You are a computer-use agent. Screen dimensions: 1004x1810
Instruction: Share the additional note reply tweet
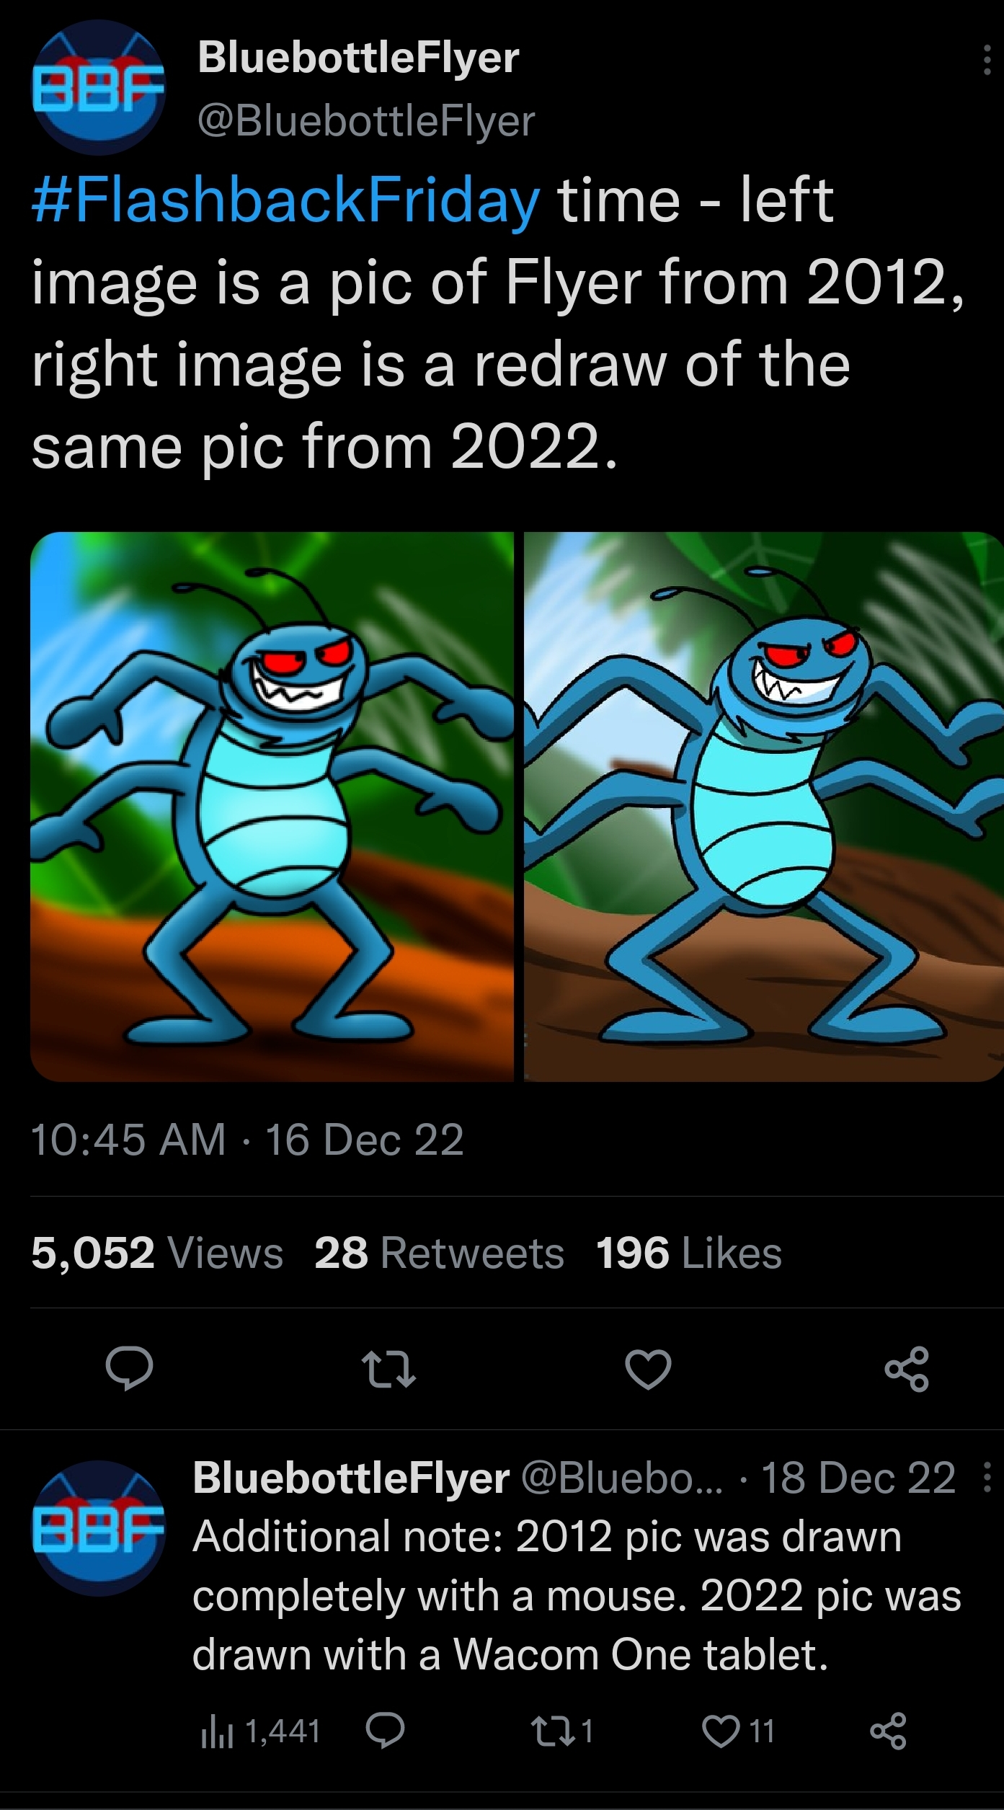click(x=888, y=1731)
